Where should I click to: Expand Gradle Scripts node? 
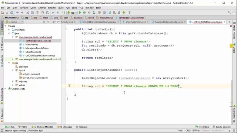coord(6,89)
